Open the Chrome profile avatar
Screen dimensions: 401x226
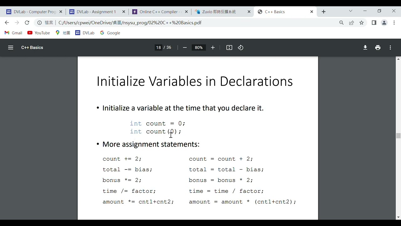384,23
